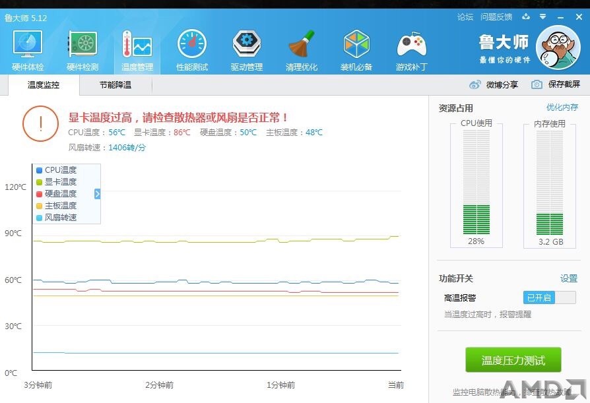Image resolution: width=590 pixels, height=403 pixels.
Task: Switch to the 温度监控 tab
Action: point(44,85)
